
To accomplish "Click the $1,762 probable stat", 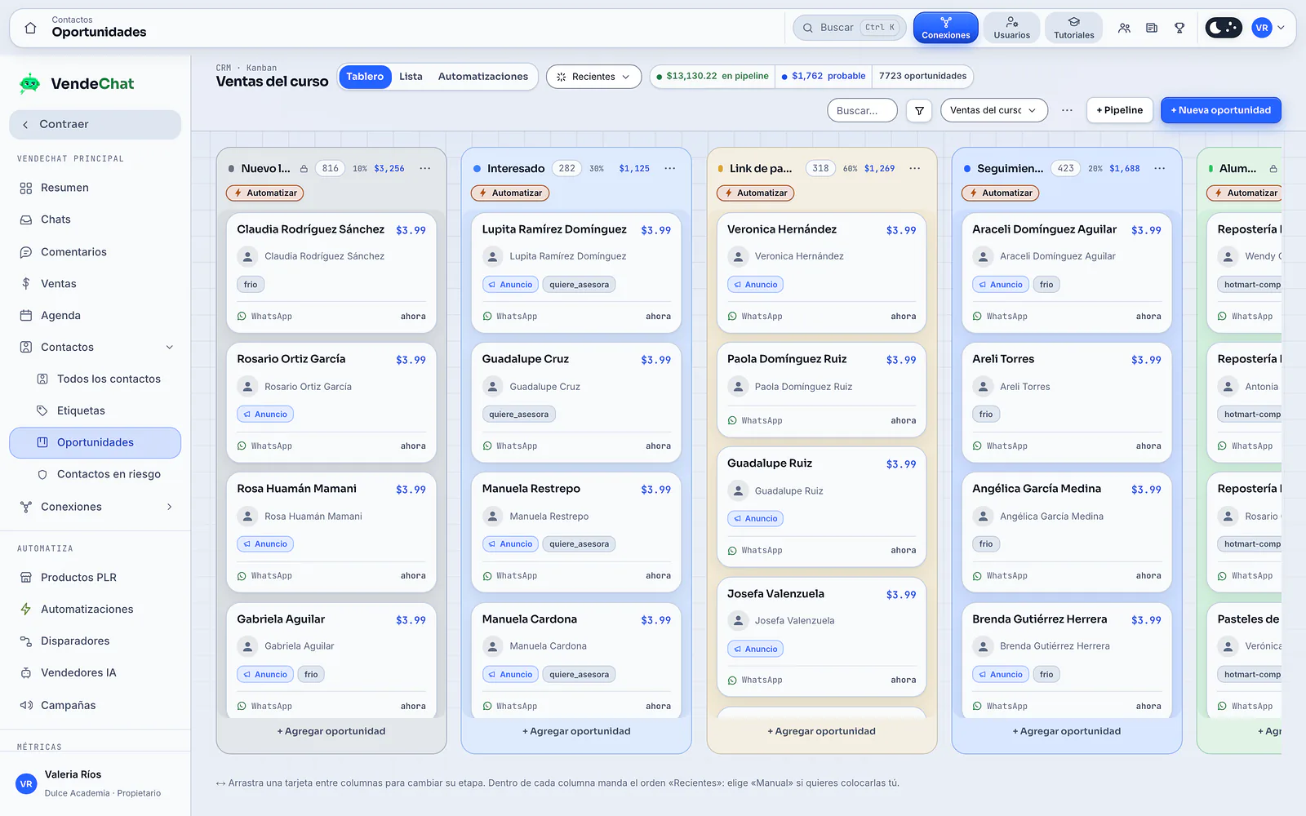I will 824,76.
